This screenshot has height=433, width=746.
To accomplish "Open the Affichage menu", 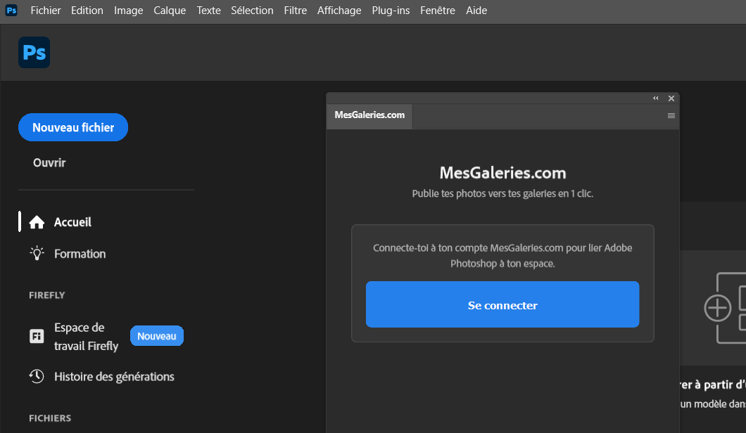I will tap(339, 11).
